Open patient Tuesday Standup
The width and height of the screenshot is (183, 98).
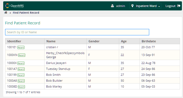pos(58,69)
